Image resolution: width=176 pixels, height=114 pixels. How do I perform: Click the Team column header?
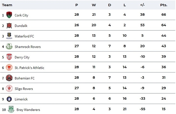click(7, 5)
